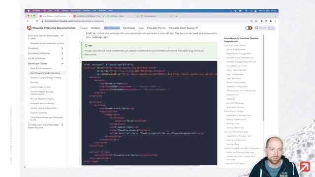Click the table of contents scrollbar

pos(263,78)
